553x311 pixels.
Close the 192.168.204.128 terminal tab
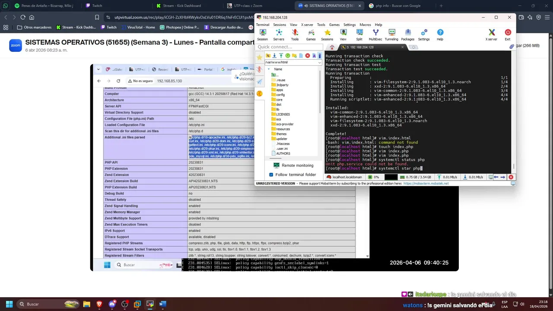(x=403, y=47)
